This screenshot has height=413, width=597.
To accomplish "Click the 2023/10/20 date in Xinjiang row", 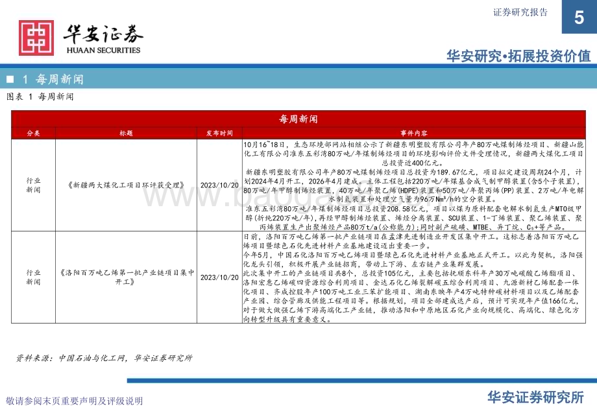I will 219,185.
